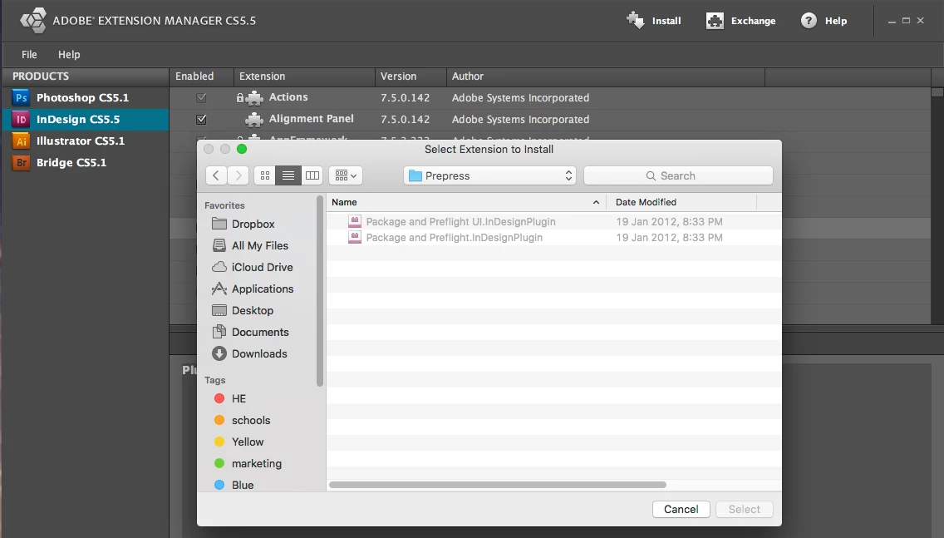The width and height of the screenshot is (944, 538).
Task: Filter by the orange schools tag
Action: 242,421
